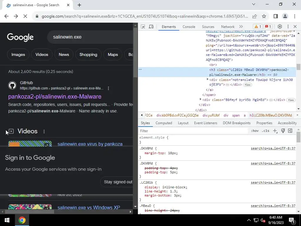Open the DOM Breakpoints pane tab
Screen dimensions: 301x226
(x=237, y=123)
